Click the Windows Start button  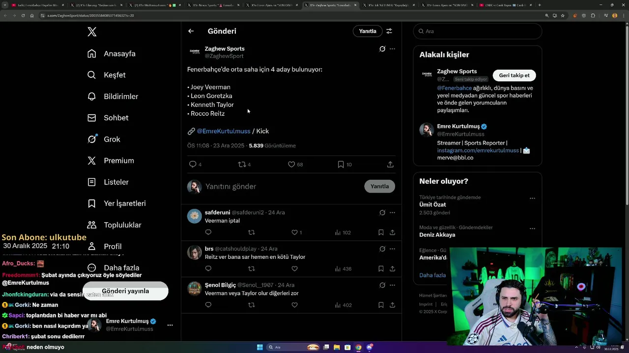pos(260,347)
